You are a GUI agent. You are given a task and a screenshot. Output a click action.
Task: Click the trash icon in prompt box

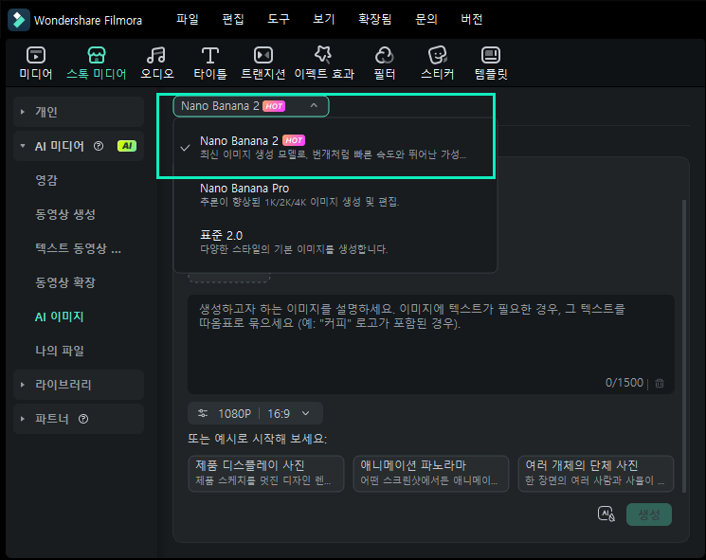(660, 383)
